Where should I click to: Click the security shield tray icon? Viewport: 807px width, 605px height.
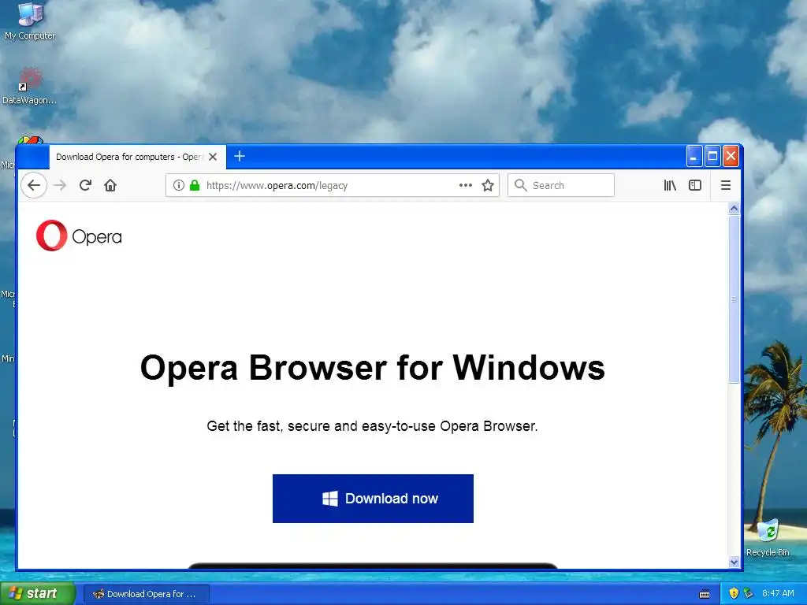[734, 593]
